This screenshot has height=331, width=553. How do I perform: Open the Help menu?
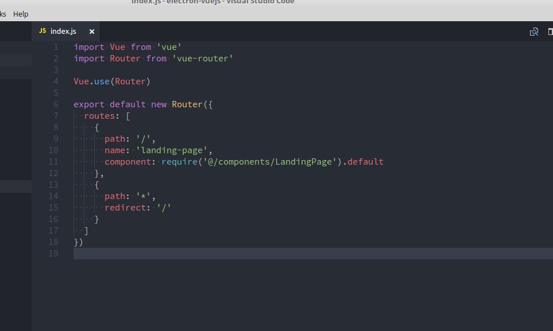coord(21,14)
